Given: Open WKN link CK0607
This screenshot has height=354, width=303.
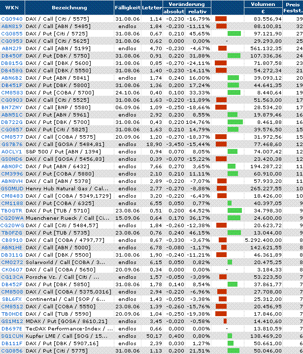Looking at the screenshot, I should pyautogui.click(x=12, y=270).
